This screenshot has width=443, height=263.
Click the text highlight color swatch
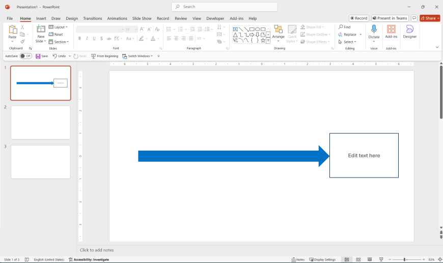point(141,38)
